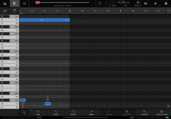Click ruler position 1.3
Viewport: 171px width, 119px height.
(44, 11)
